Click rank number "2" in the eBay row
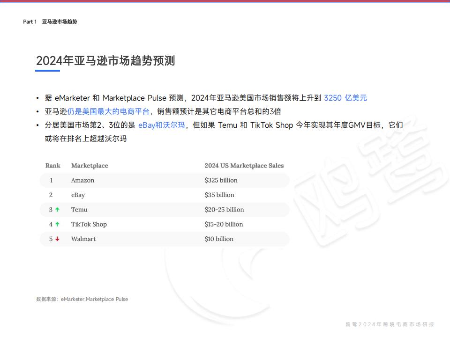The width and height of the screenshot is (450, 337). coord(51,195)
